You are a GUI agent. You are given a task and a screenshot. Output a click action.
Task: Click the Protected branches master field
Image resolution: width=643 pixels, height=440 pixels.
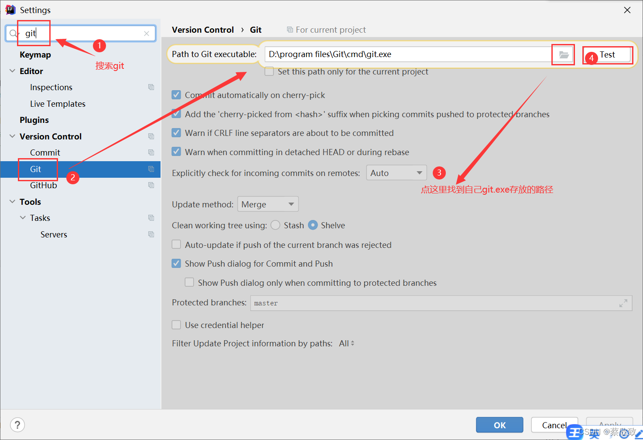(441, 303)
